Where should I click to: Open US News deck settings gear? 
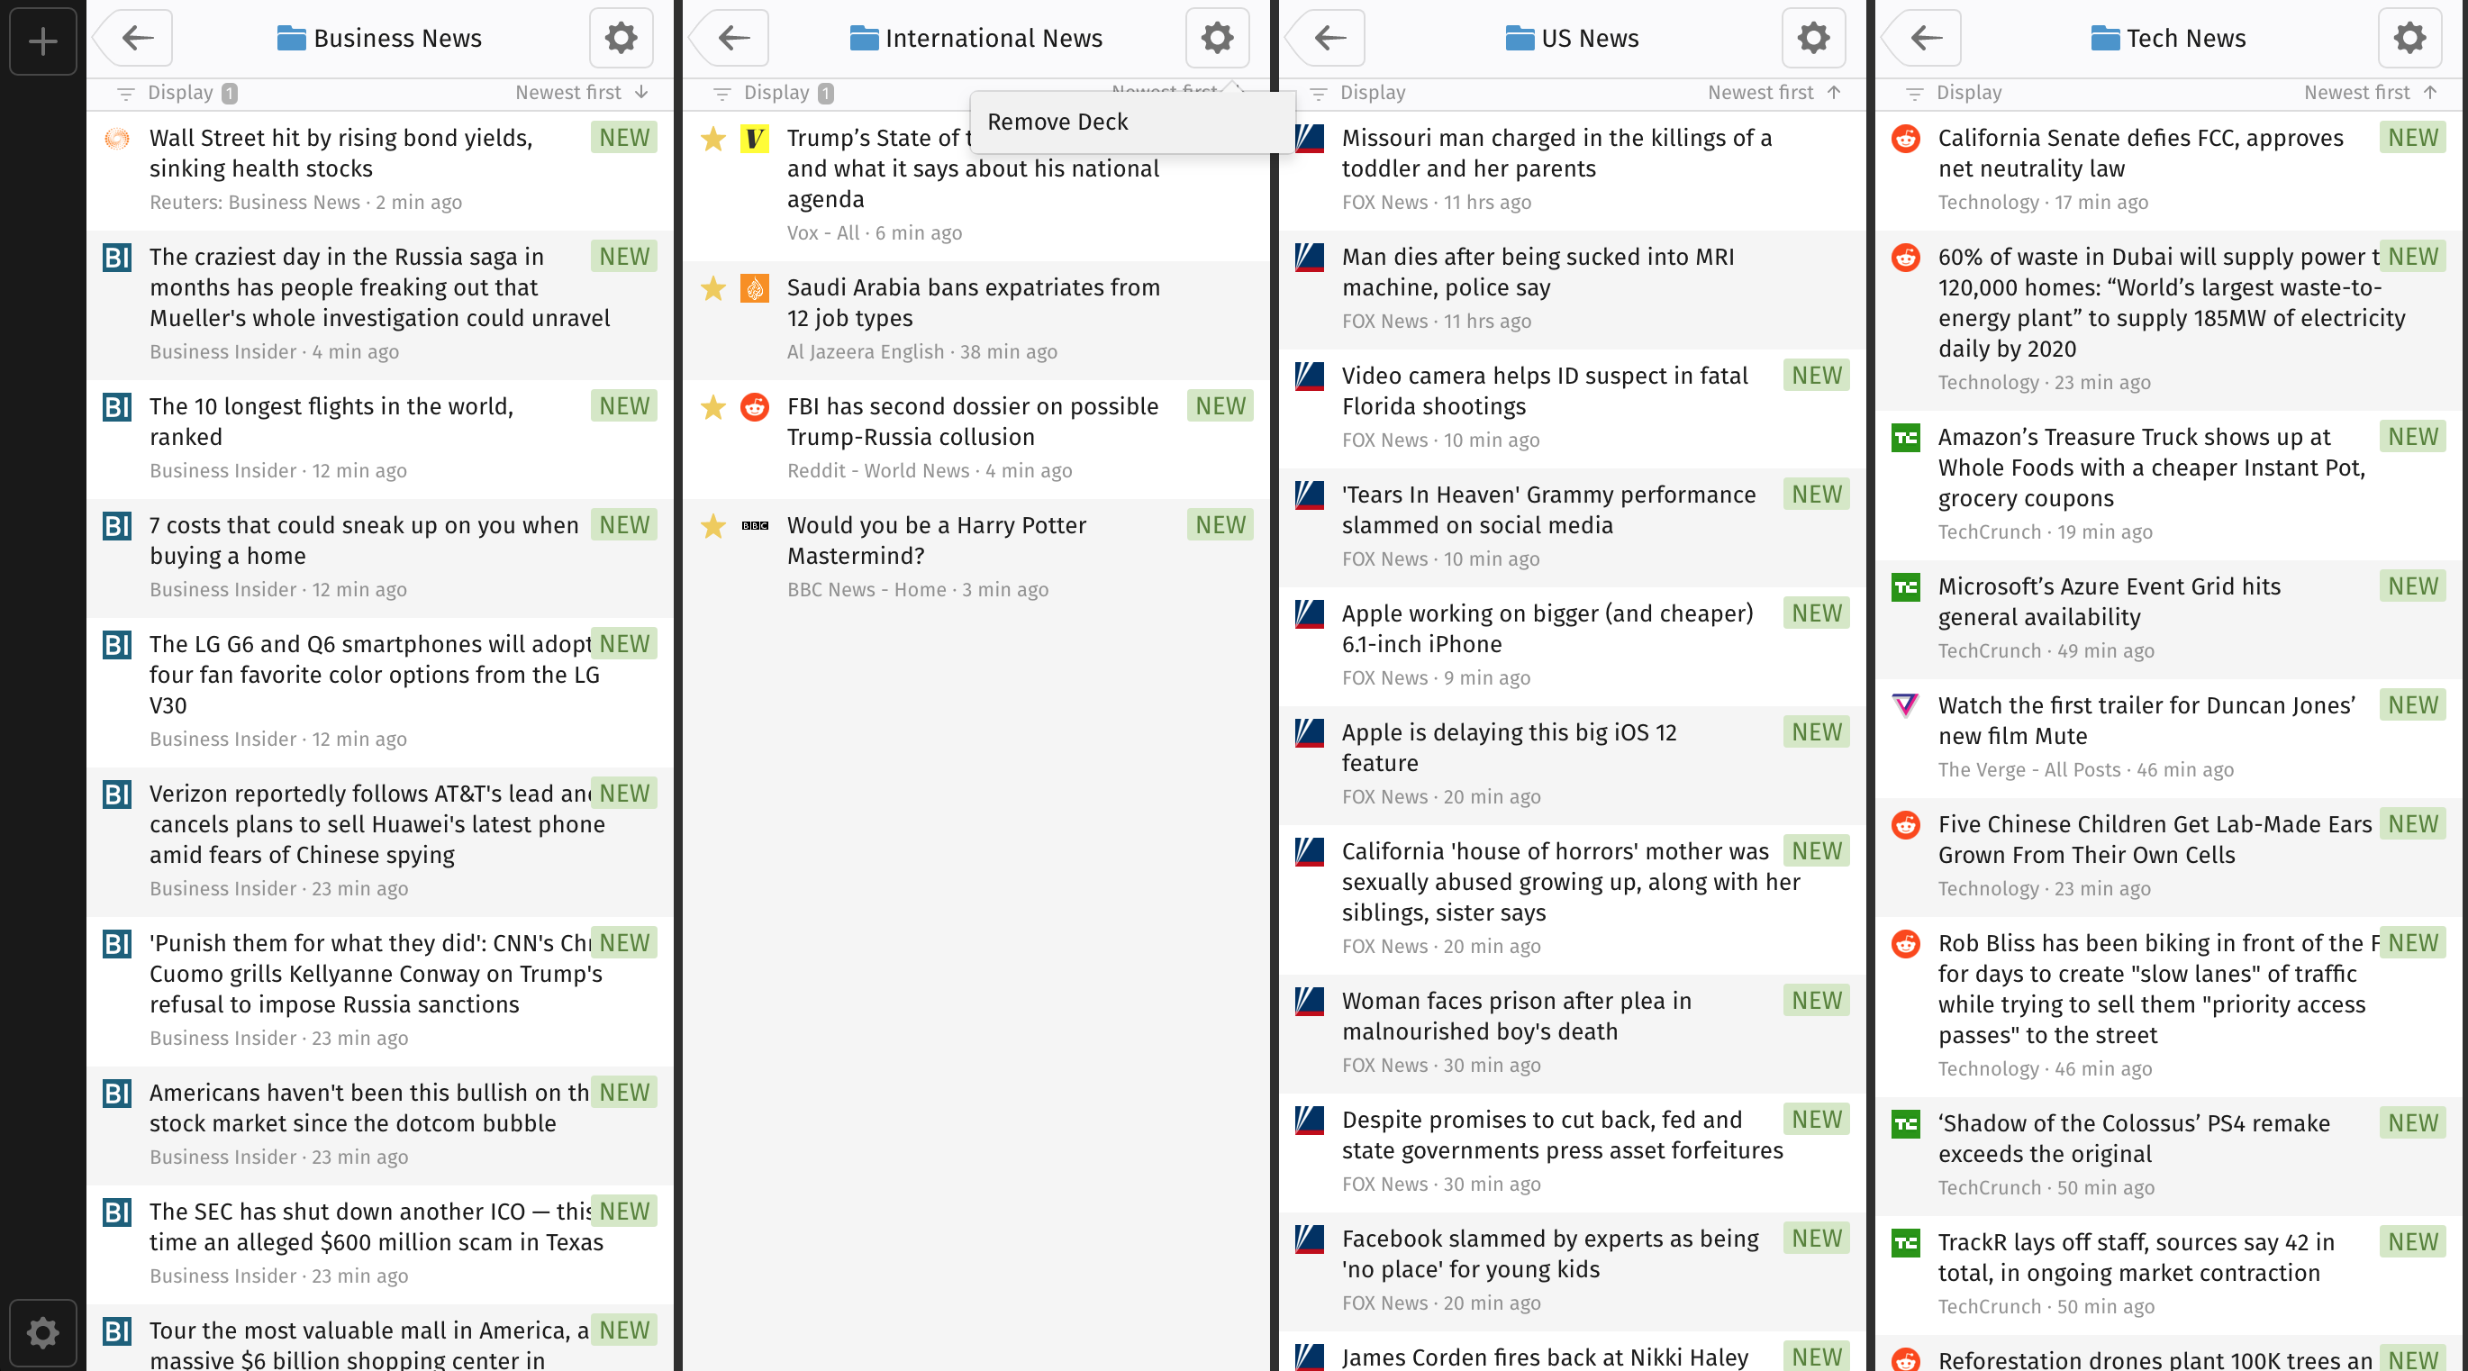(1812, 39)
